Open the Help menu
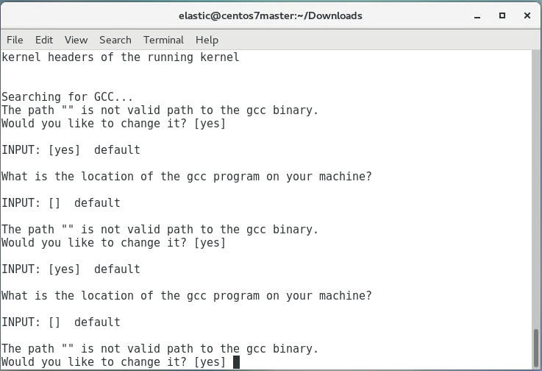 coord(207,40)
